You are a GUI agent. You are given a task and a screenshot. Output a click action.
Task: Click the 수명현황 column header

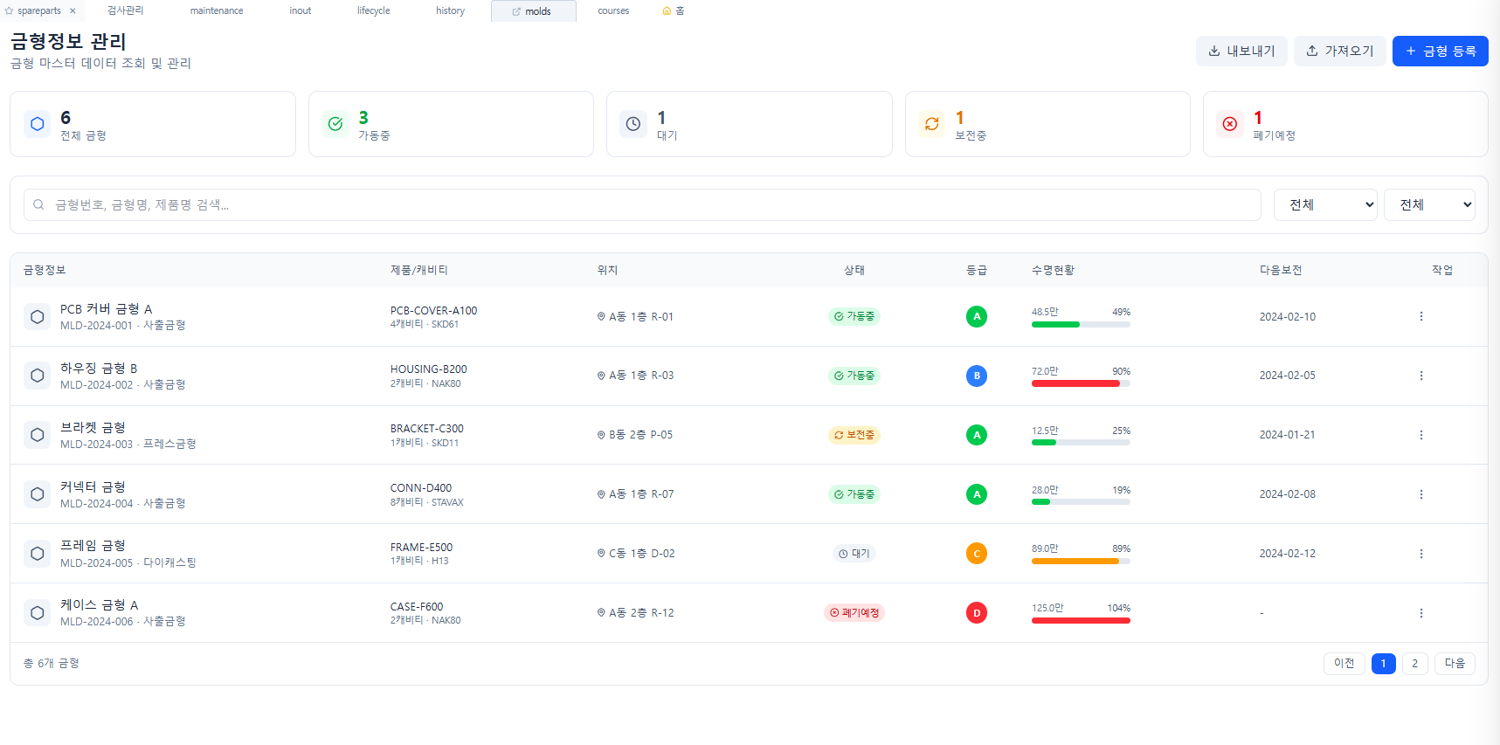[1053, 271]
